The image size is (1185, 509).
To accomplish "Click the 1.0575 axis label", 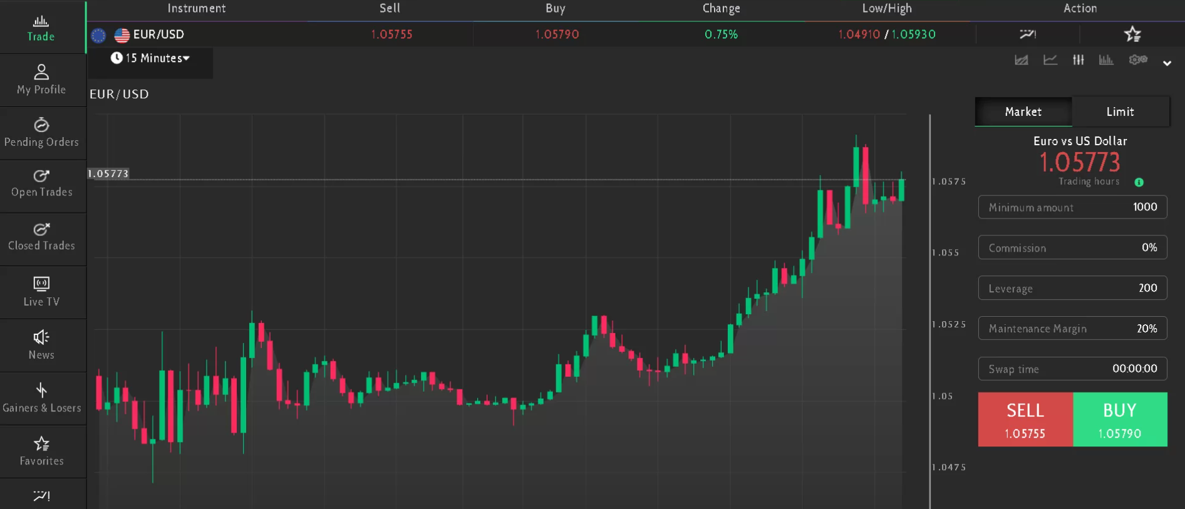I will pyautogui.click(x=949, y=182).
